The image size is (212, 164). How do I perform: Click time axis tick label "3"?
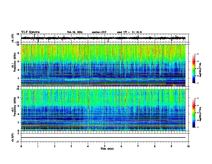[71, 146]
